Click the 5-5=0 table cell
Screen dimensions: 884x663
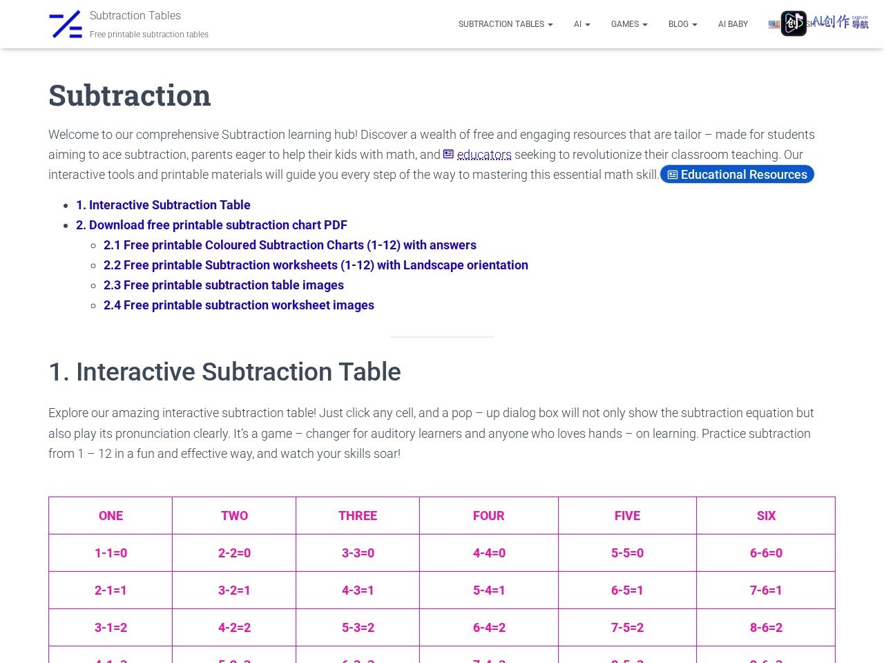(627, 553)
